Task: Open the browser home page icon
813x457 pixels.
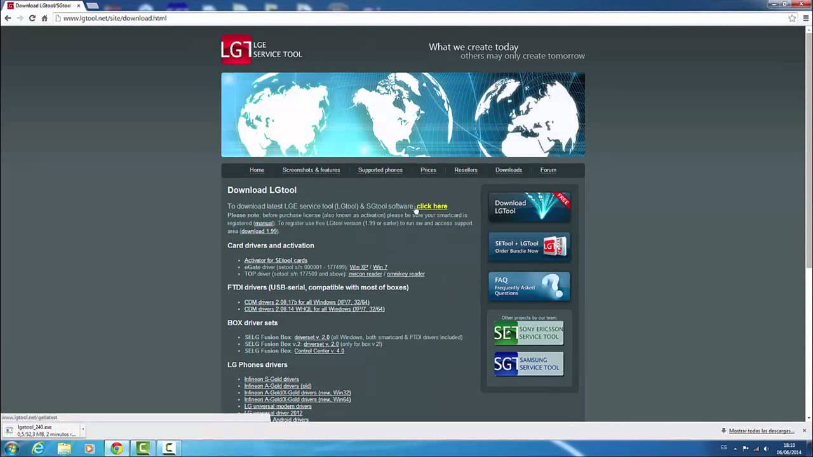Action: coord(44,18)
